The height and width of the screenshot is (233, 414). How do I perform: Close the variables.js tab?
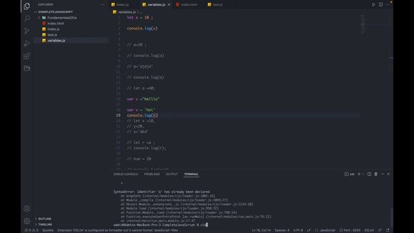[169, 5]
